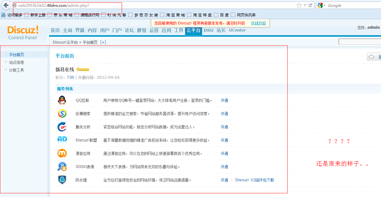381x197 pixels.
Task: Open the DSU admin menu
Action: pyautogui.click(x=209, y=30)
